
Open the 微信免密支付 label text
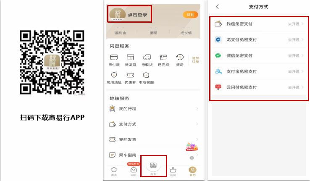point(239,55)
